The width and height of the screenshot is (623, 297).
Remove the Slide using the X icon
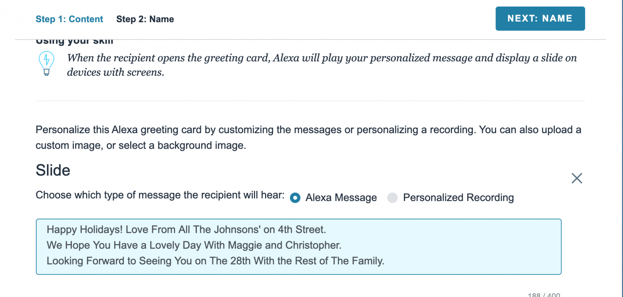577,178
